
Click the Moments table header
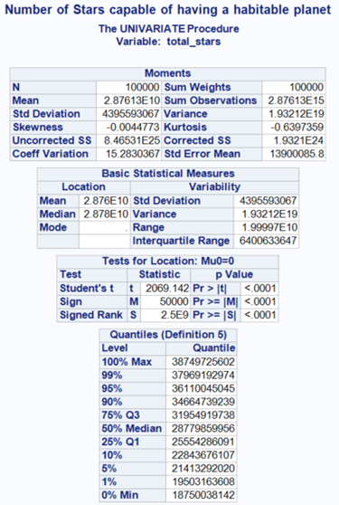coord(167,73)
